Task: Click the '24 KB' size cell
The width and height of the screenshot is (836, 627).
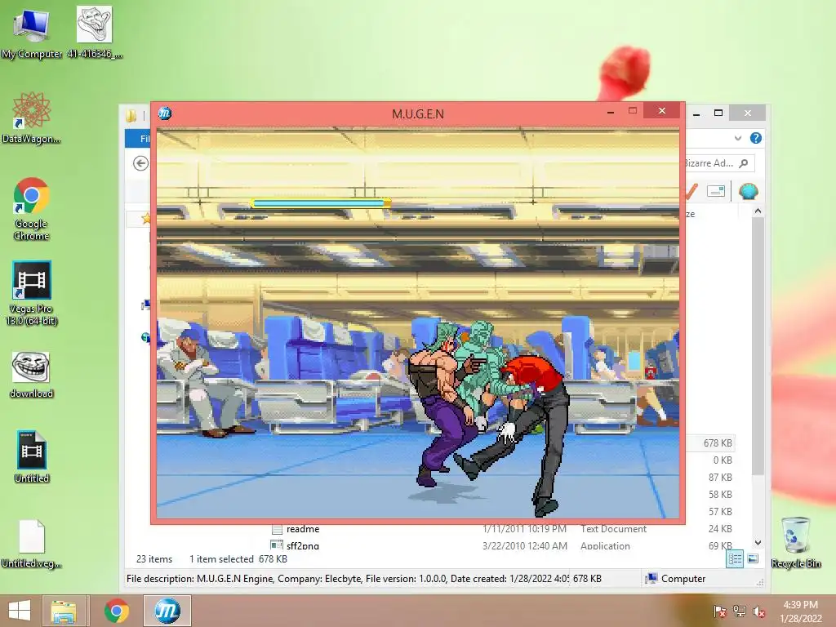Action: (720, 528)
